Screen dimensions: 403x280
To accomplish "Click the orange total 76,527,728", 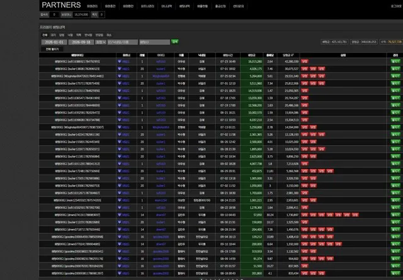I will coord(395,42).
